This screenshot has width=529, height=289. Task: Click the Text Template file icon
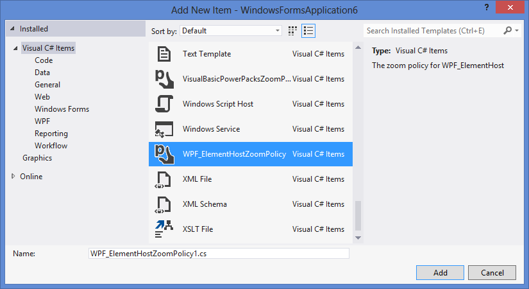click(x=164, y=54)
